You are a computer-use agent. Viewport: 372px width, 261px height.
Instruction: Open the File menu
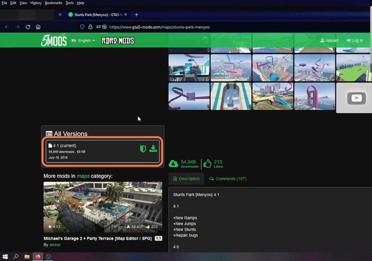click(x=4, y=3)
